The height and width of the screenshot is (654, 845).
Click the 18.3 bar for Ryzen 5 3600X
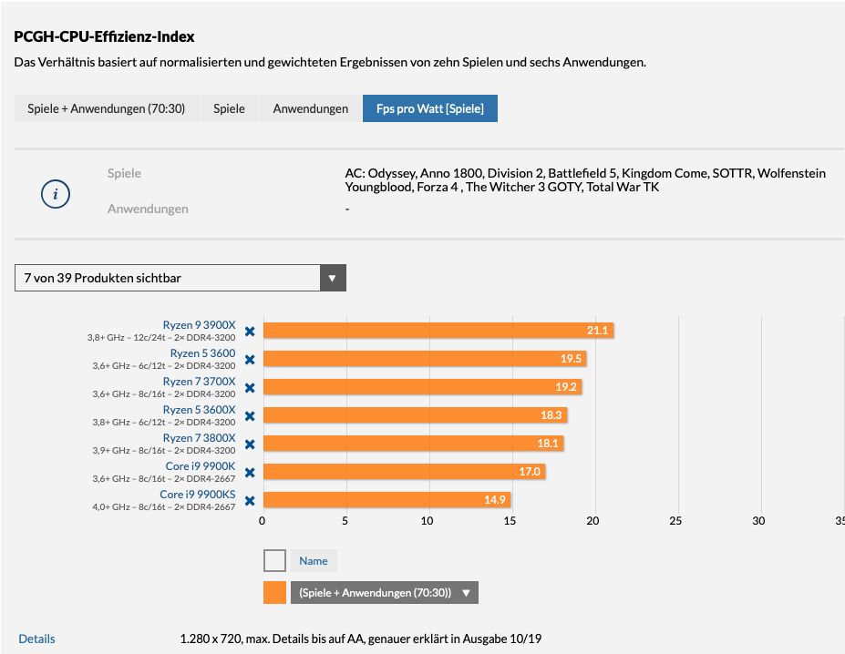(415, 414)
